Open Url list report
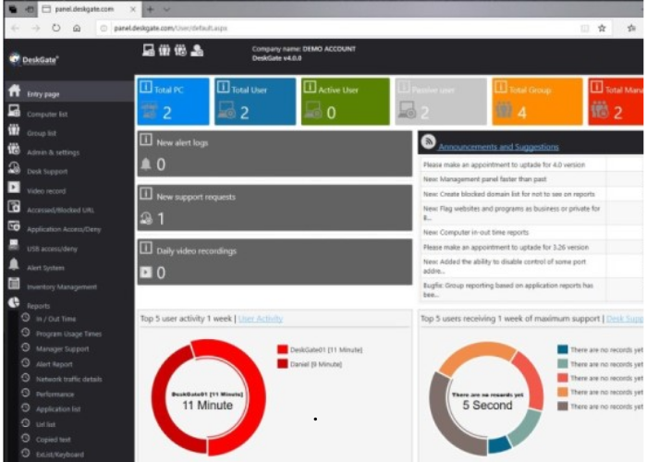This screenshot has height=462, width=647. tap(45, 424)
